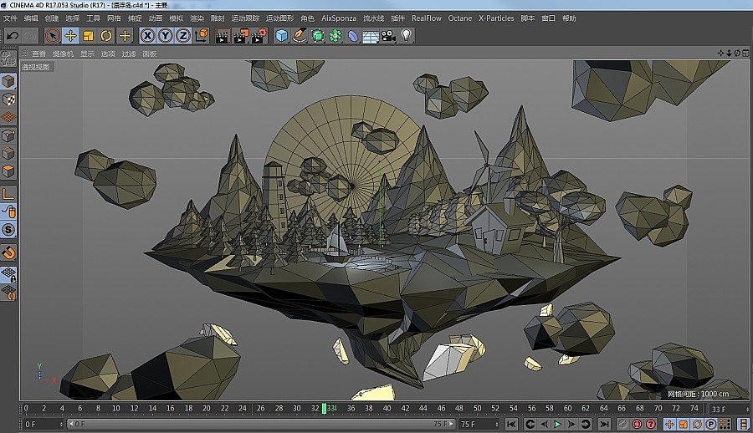This screenshot has height=433, width=753.
Task: Switch to Points mode
Action: 8,135
